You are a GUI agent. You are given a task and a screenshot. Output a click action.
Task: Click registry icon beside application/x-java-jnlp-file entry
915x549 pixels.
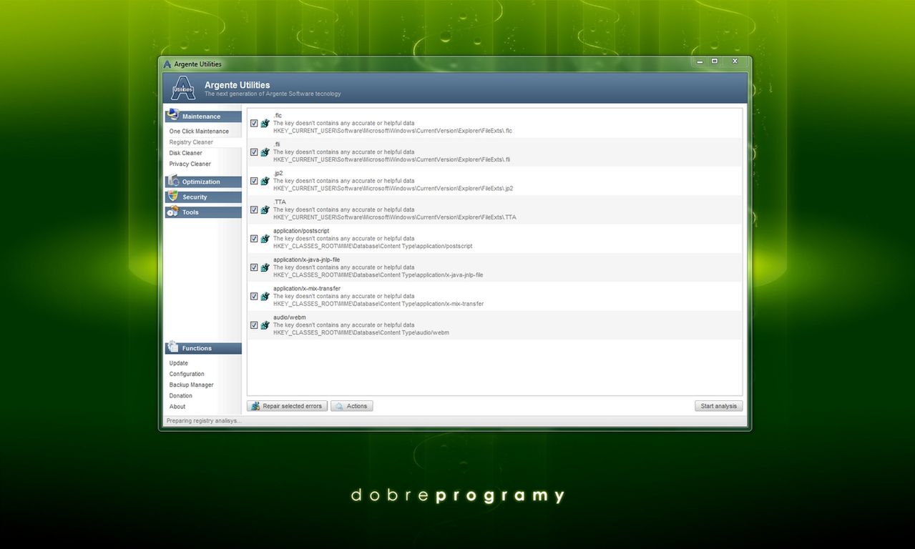coord(265,267)
